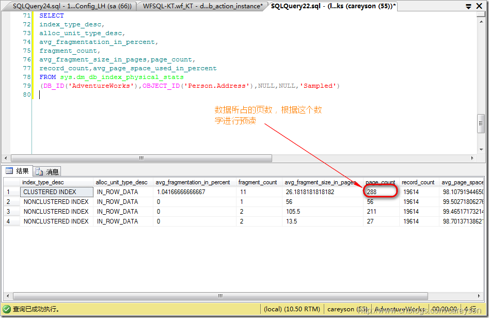Close the query document with the X
The height and width of the screenshot is (318, 489).
[x=480, y=6]
